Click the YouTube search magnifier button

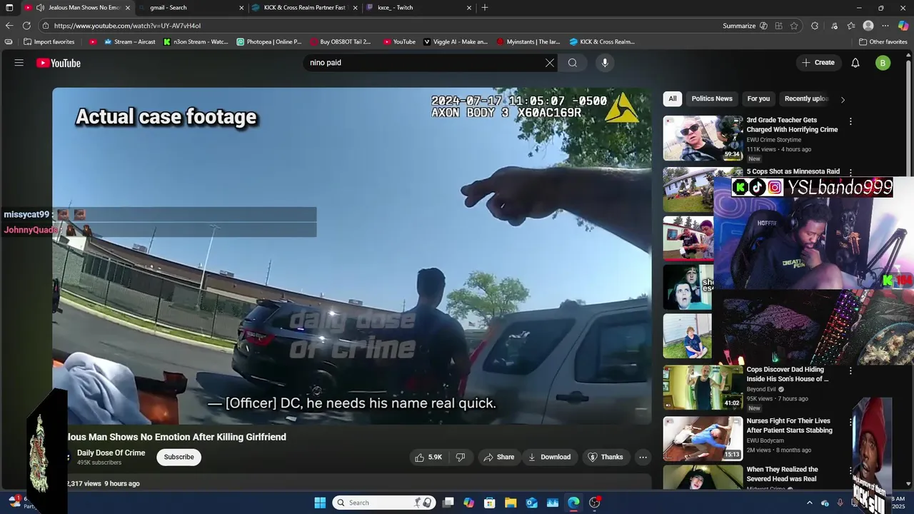tap(572, 63)
